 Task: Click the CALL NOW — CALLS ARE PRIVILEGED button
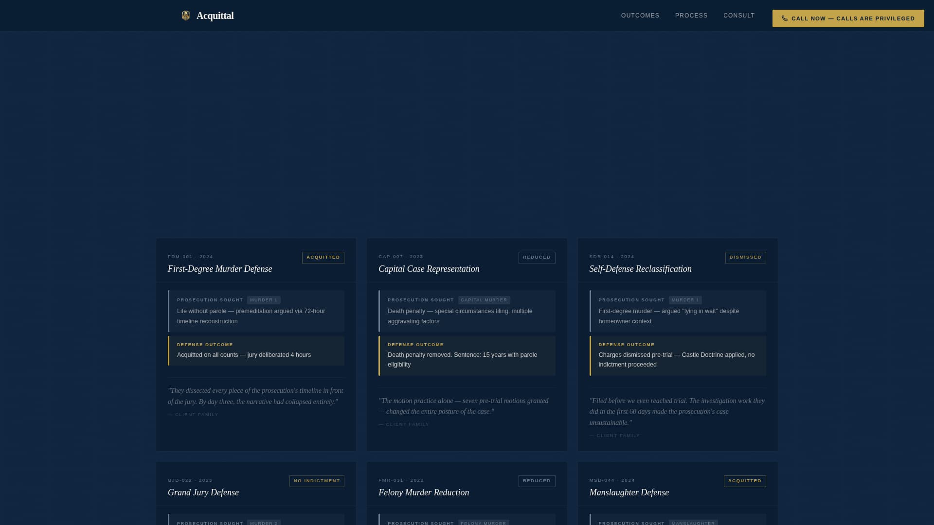point(848,18)
